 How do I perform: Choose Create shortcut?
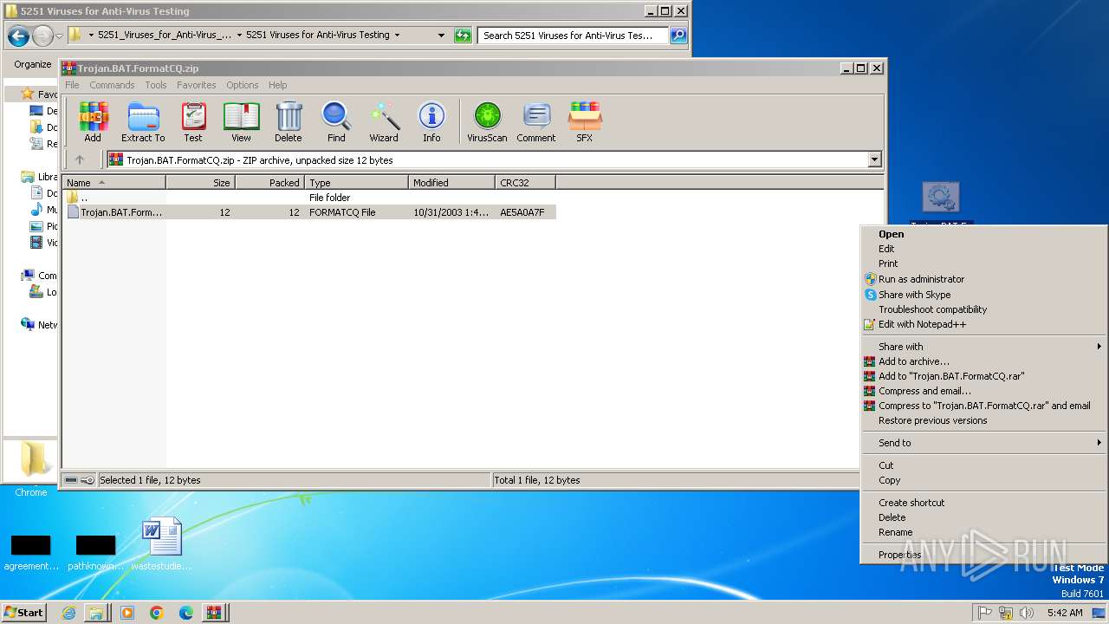984,503
